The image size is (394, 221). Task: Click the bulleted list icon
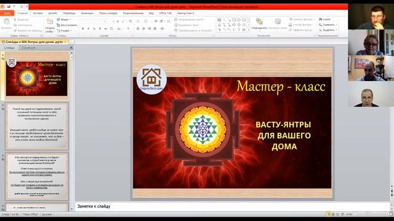click(139, 21)
